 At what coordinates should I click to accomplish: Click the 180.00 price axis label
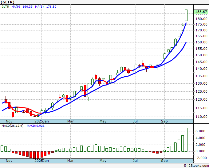[201, 19]
